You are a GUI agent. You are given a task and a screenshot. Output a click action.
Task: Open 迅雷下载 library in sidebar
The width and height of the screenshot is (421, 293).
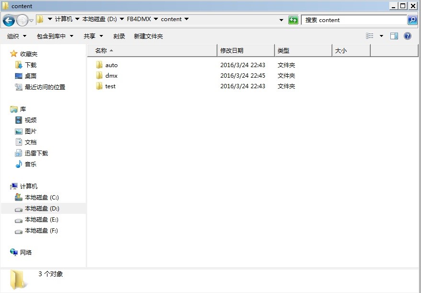click(36, 153)
